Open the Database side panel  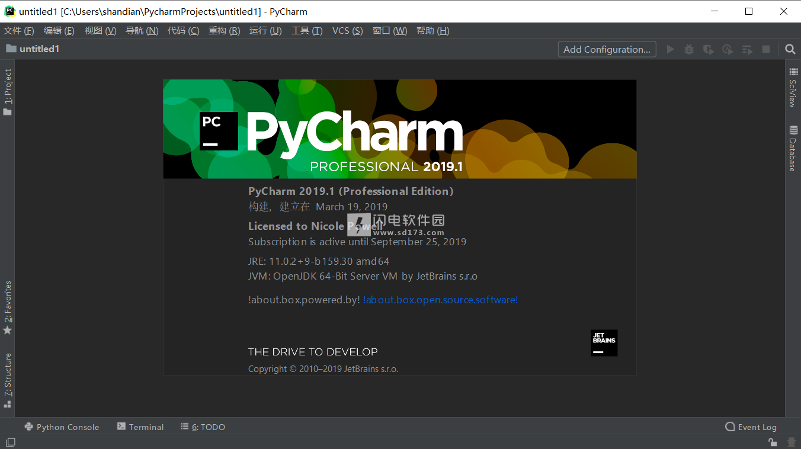click(793, 149)
